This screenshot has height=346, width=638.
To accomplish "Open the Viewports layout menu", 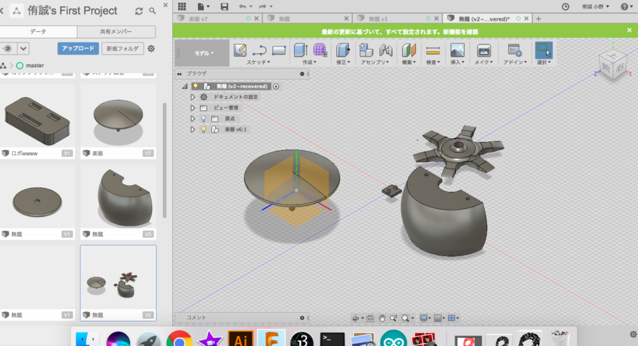I will tap(453, 318).
